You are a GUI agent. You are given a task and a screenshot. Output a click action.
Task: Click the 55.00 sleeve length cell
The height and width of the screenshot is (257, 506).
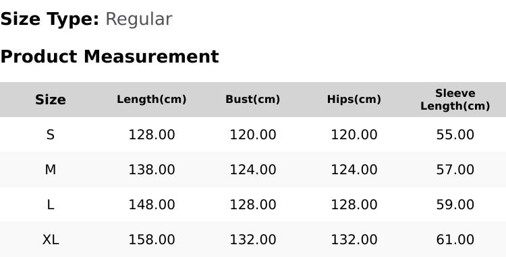click(x=455, y=135)
